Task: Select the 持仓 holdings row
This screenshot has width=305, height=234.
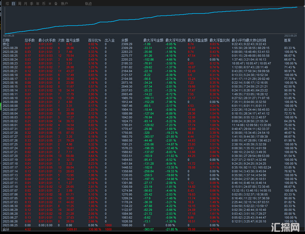Action: [6, 44]
